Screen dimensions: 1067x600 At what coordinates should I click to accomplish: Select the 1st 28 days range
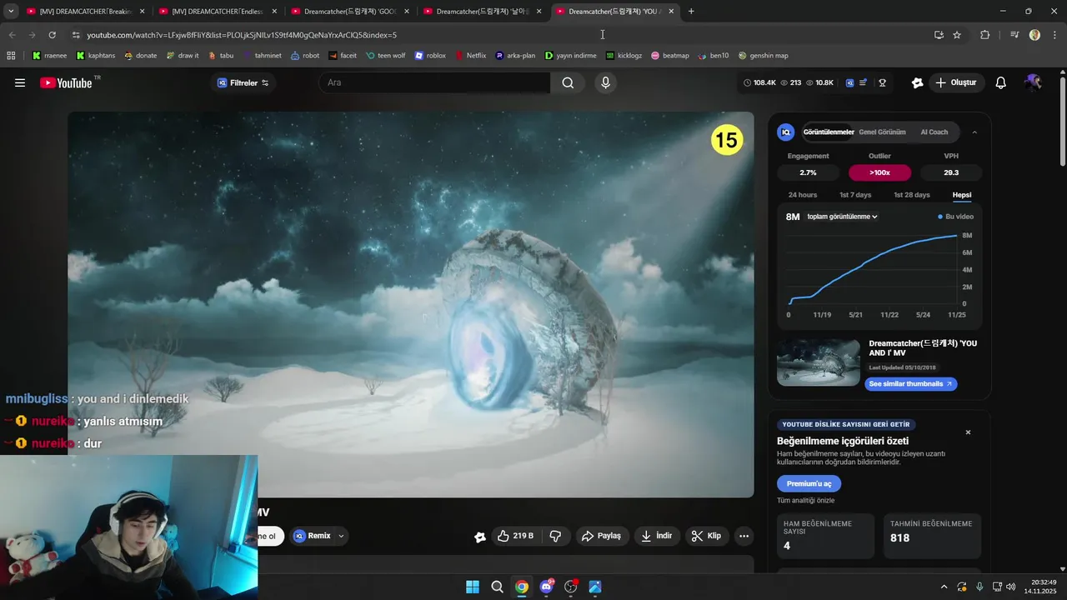[912, 195]
